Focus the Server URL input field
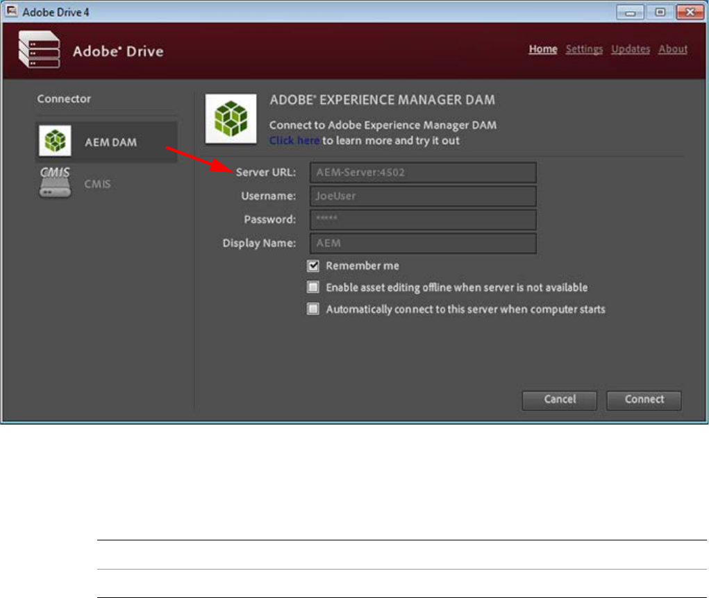The width and height of the screenshot is (709, 598). point(423,173)
